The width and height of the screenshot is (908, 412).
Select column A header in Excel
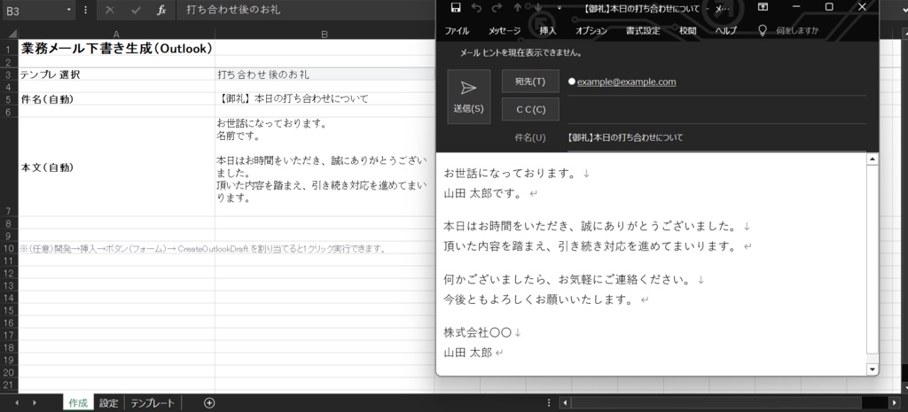pyautogui.click(x=117, y=35)
